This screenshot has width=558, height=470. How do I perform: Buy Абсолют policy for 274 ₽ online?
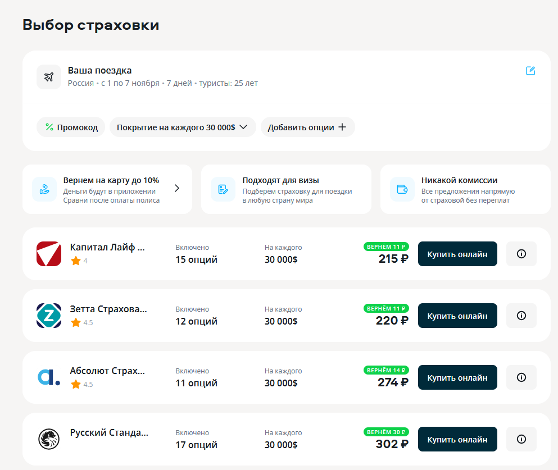tap(457, 377)
